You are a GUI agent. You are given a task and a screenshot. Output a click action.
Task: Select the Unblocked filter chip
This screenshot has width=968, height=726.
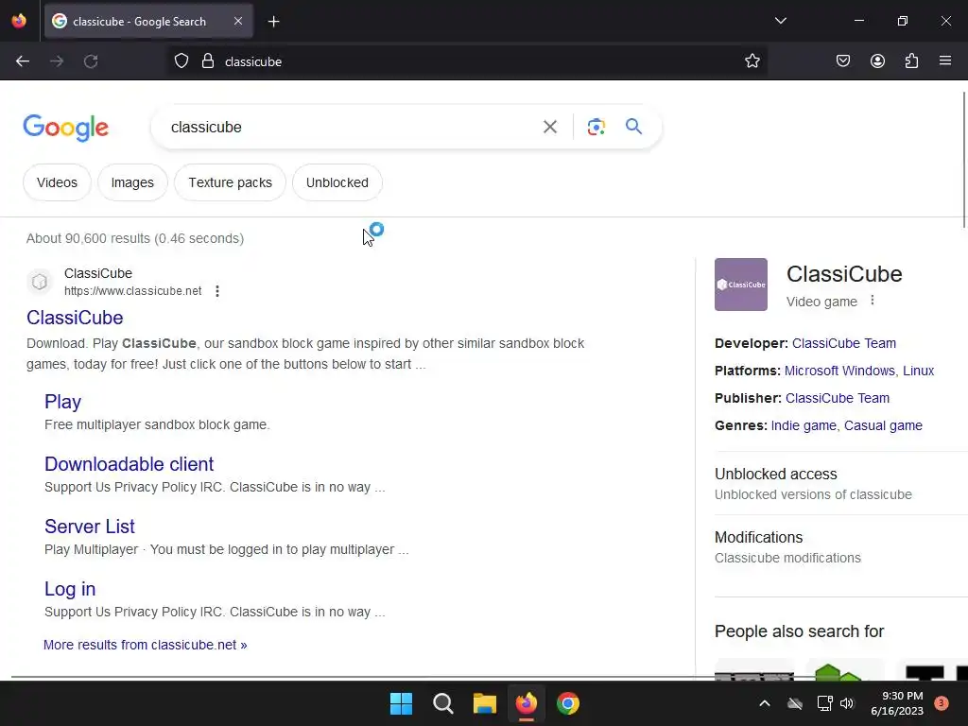[x=337, y=182]
